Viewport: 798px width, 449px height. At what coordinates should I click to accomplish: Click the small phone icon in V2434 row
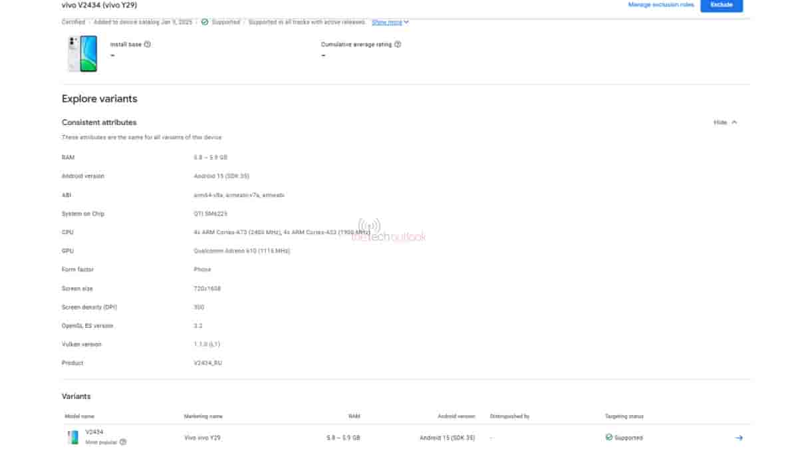[x=72, y=437]
